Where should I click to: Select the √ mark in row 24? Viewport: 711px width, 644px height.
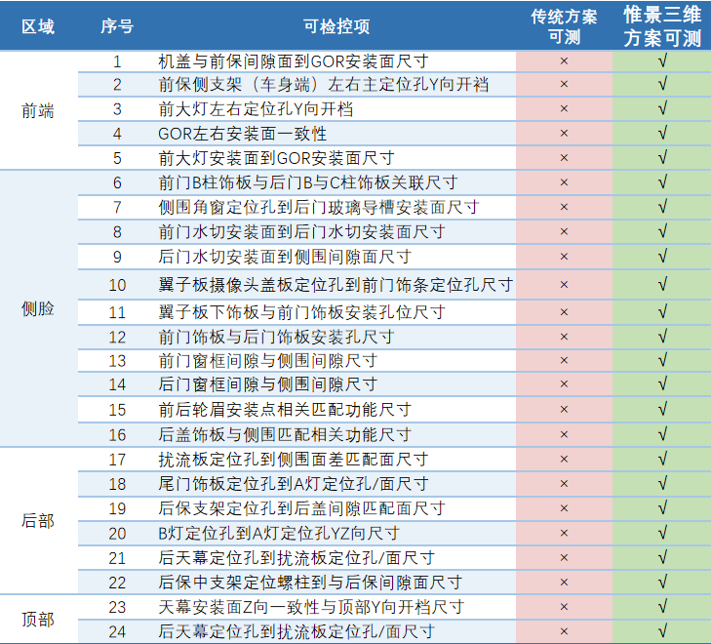pos(662,630)
